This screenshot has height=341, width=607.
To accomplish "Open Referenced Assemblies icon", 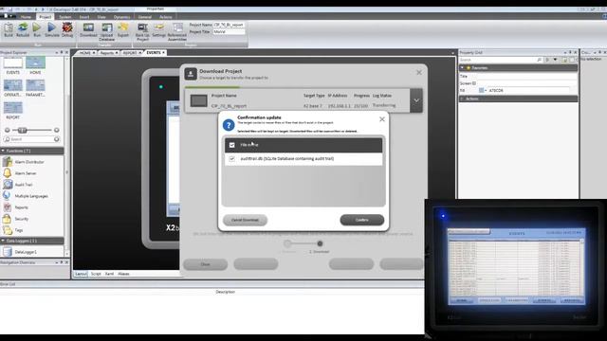I will click(177, 31).
